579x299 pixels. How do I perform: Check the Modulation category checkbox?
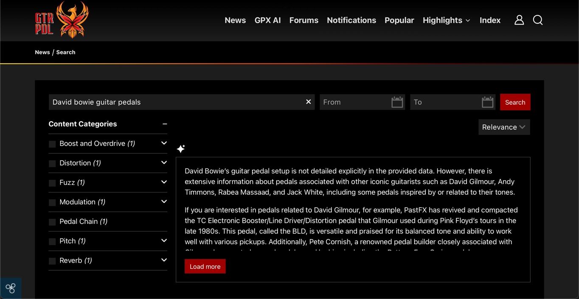point(52,203)
